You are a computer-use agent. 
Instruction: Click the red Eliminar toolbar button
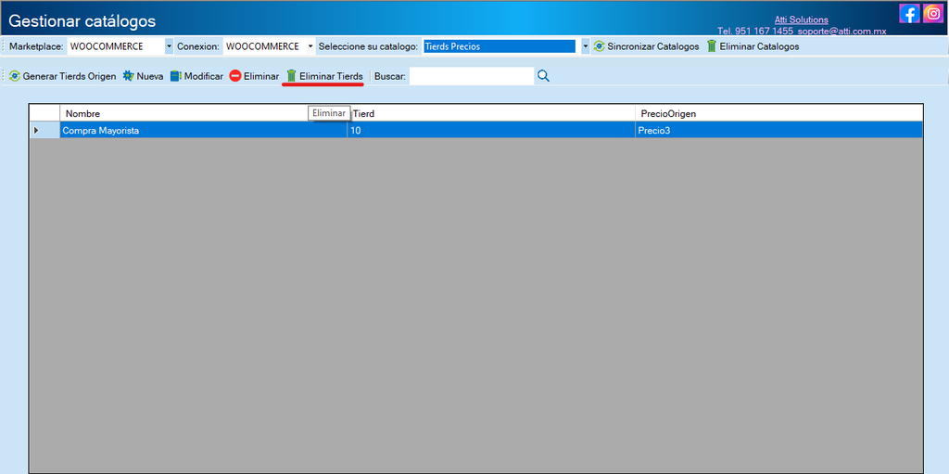click(254, 76)
